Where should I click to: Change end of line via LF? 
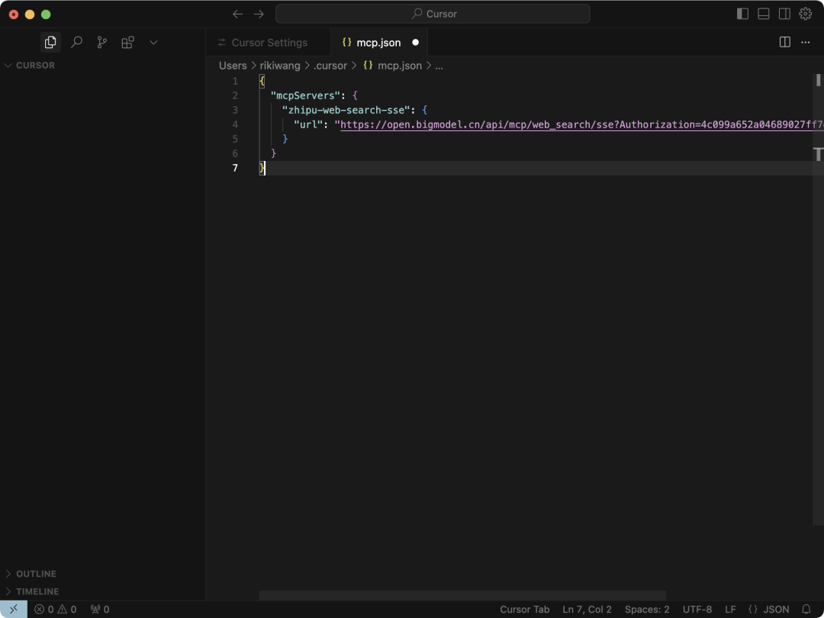[730, 609]
